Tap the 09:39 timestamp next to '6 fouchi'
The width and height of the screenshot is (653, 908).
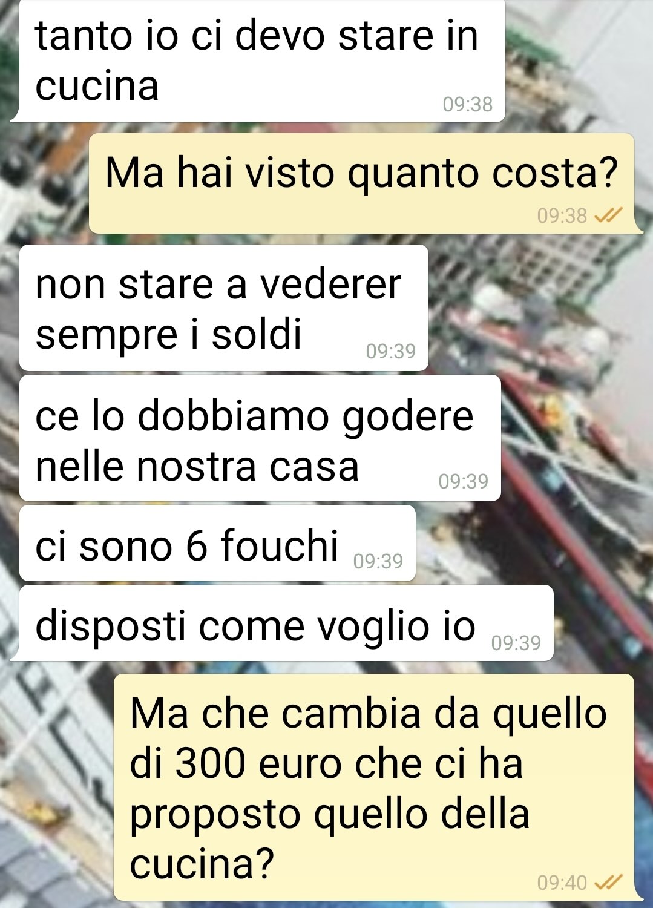(378, 561)
